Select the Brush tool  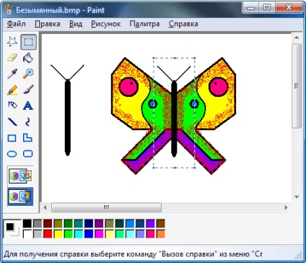pyautogui.click(x=28, y=90)
